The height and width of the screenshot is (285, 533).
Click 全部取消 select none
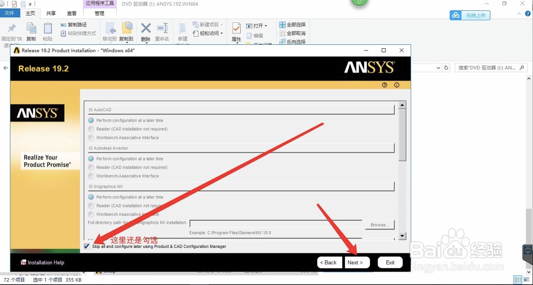click(x=293, y=34)
